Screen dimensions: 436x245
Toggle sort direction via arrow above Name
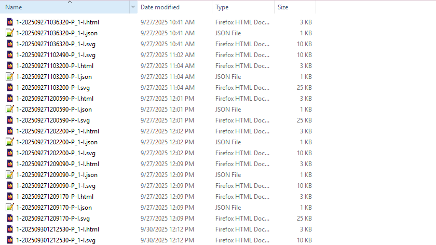click(x=70, y=2)
